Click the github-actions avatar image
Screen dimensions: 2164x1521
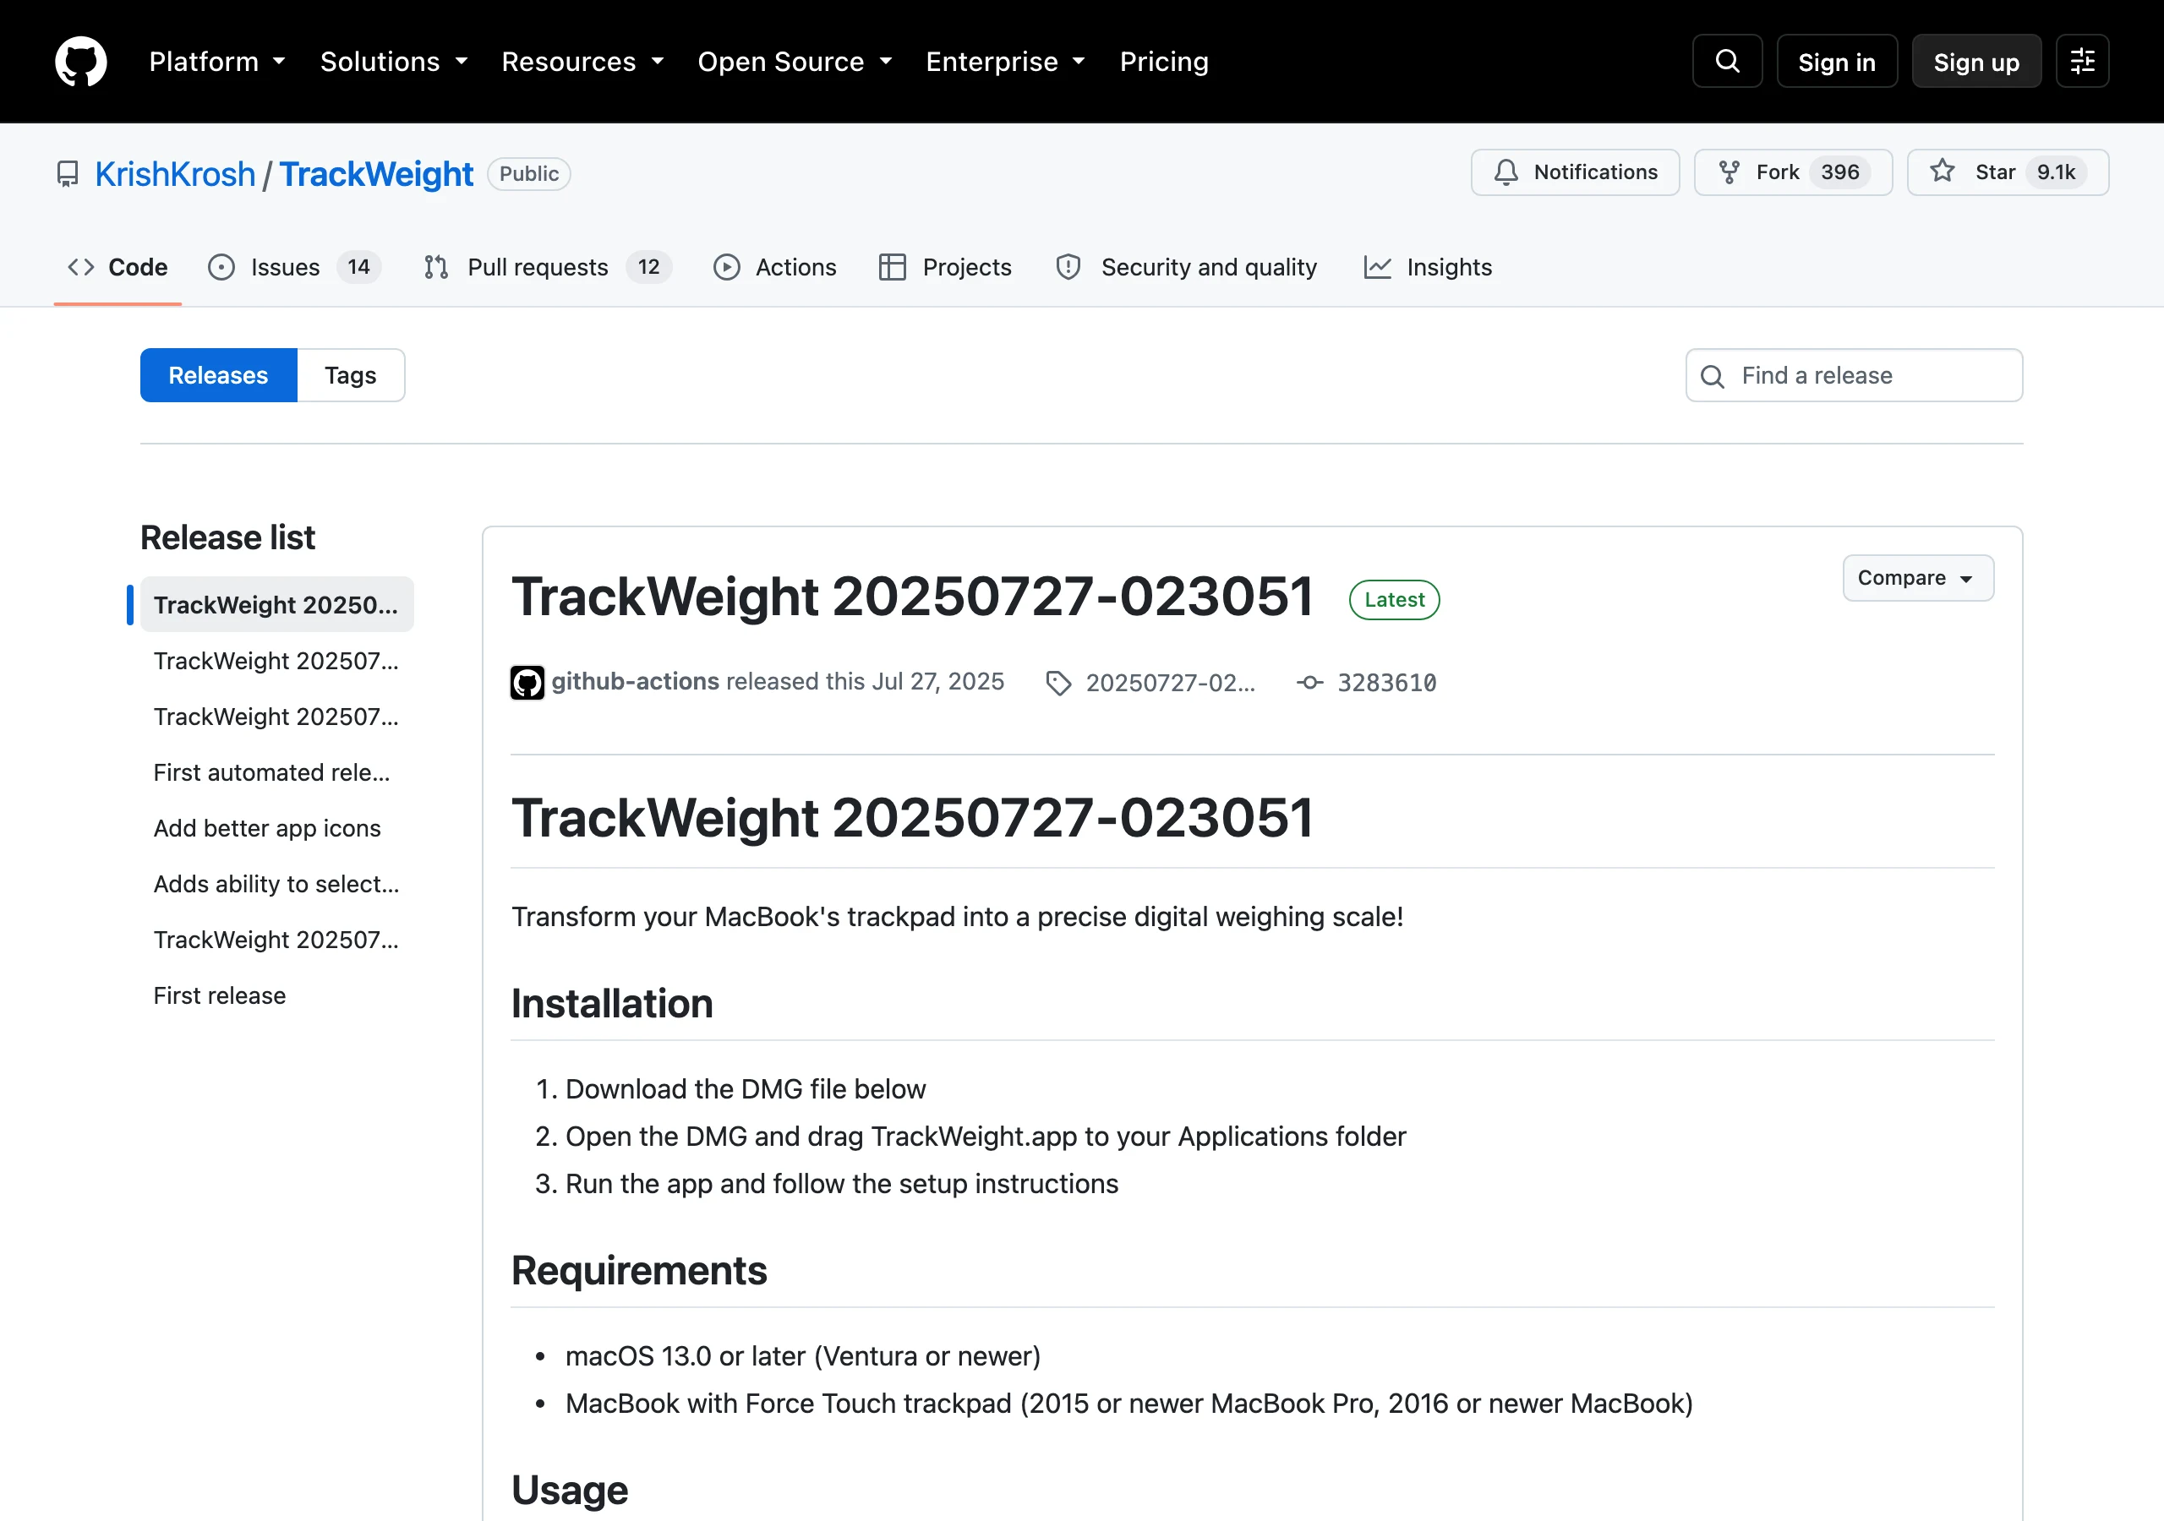click(x=527, y=682)
